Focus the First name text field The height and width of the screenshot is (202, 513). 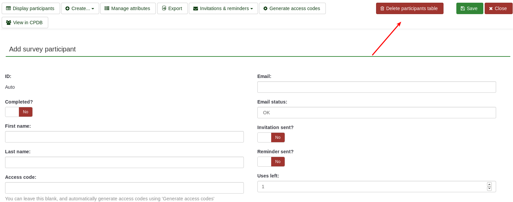(124, 137)
